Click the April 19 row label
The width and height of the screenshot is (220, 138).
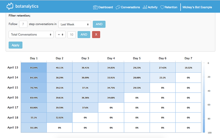pos(13,128)
